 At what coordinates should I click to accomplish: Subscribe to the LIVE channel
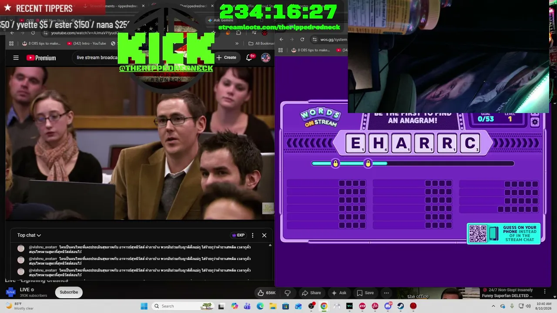tap(69, 292)
